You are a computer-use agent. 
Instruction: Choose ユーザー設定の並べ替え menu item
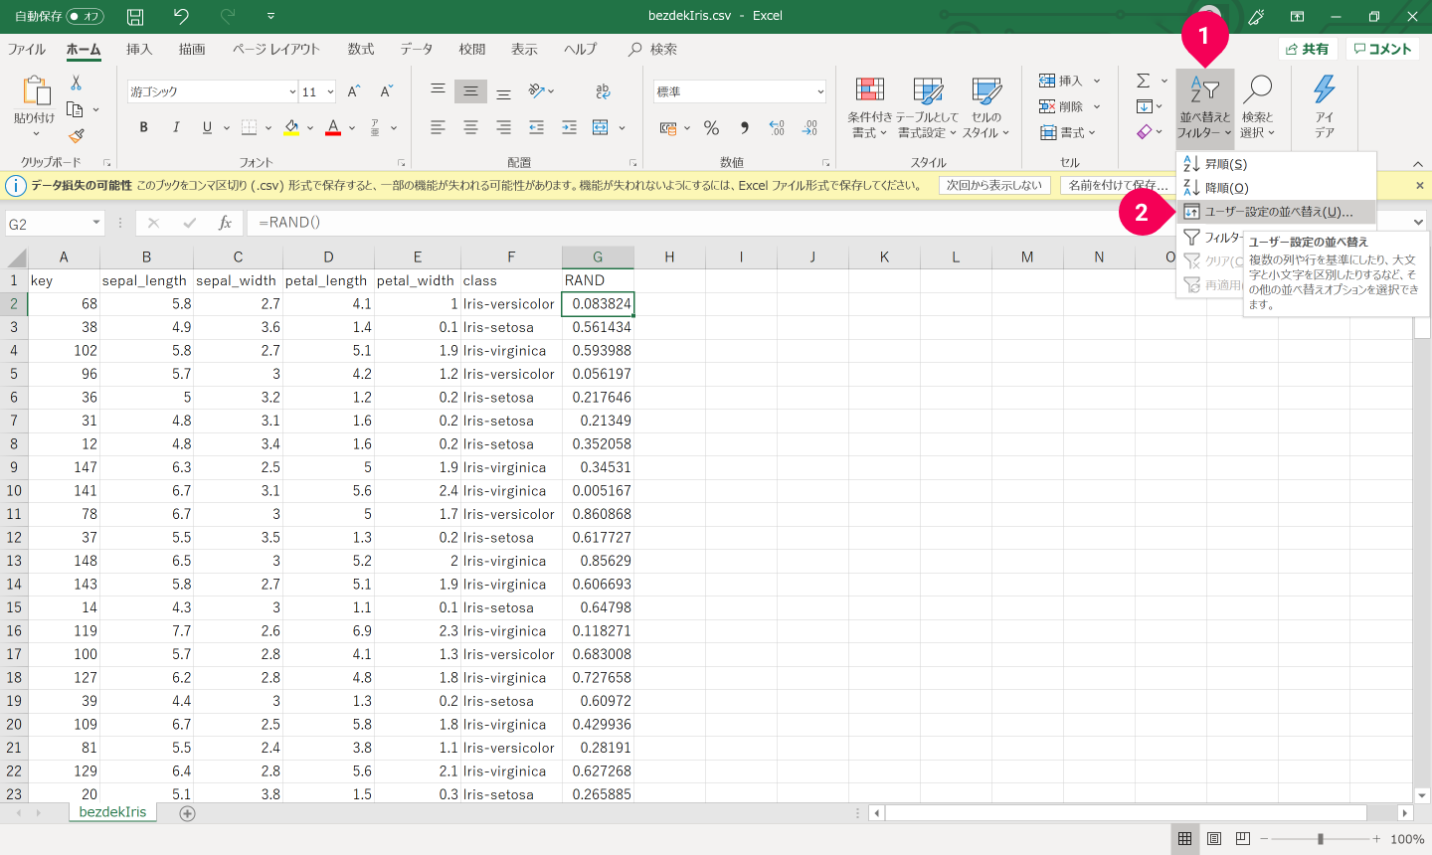pos(1277,212)
